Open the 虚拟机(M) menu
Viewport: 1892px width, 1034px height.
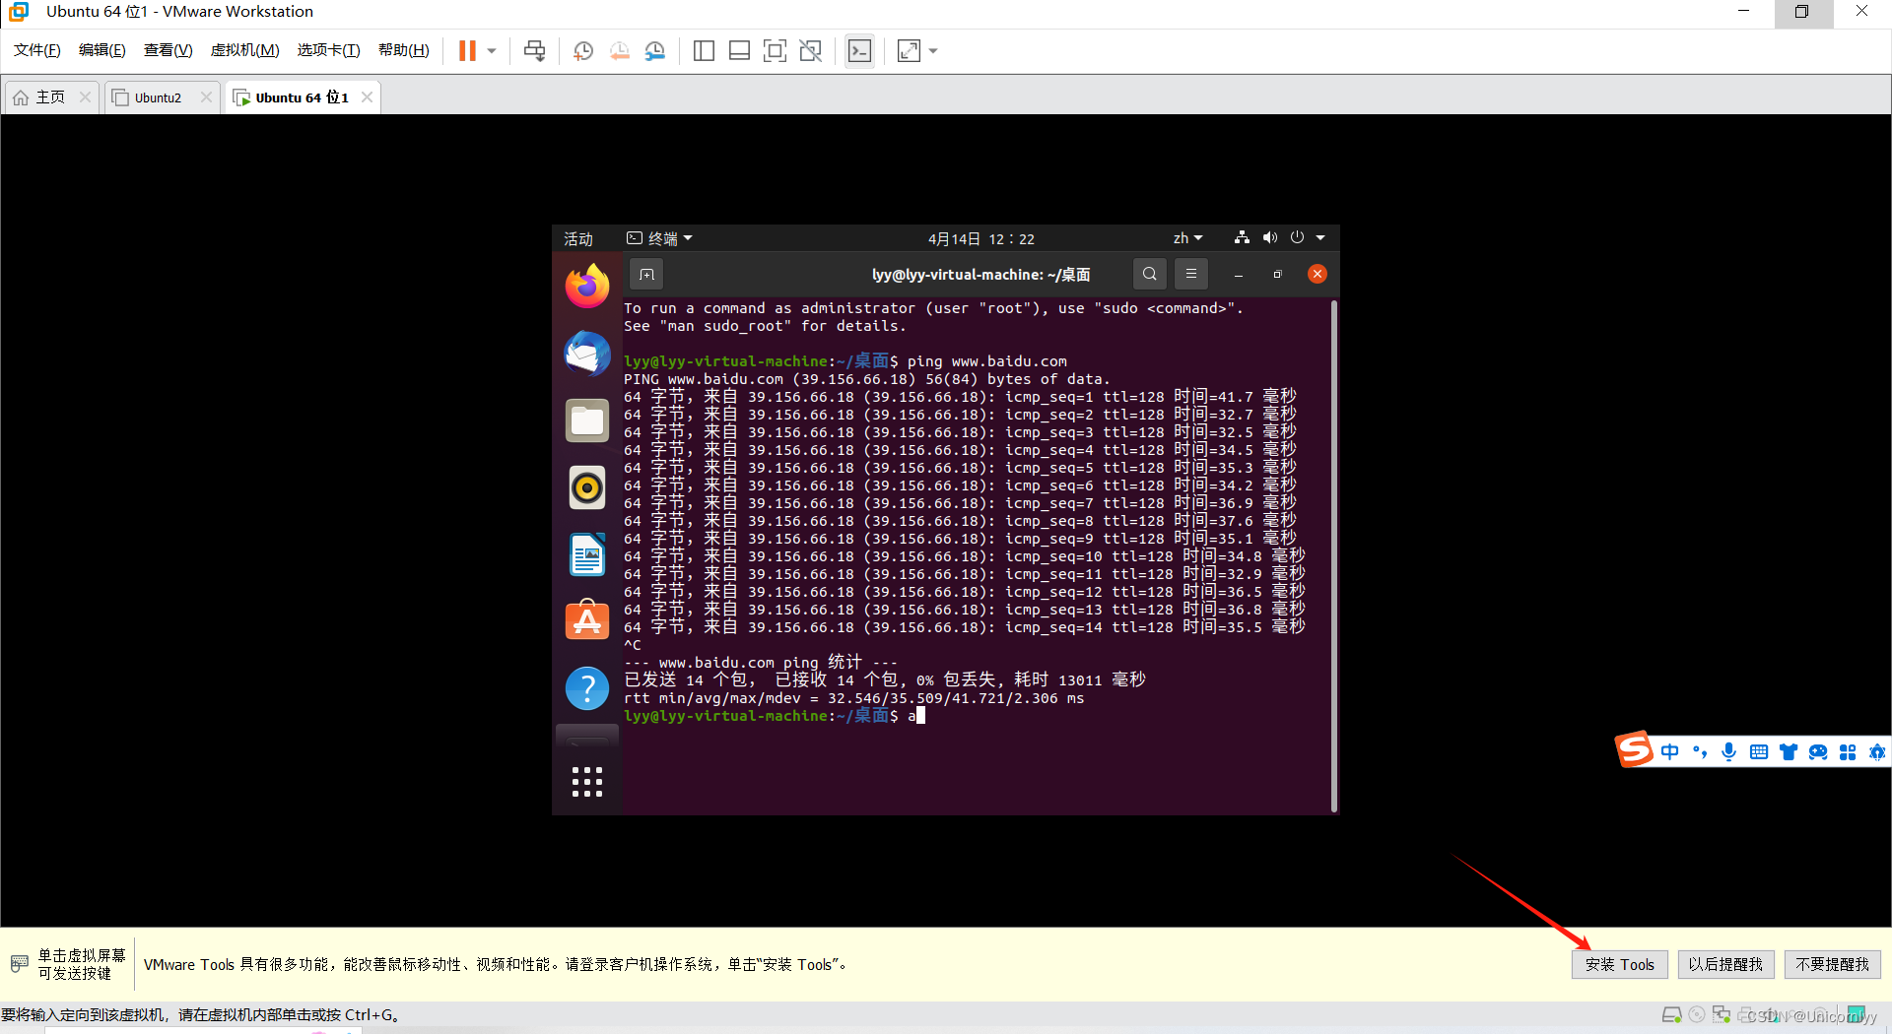click(245, 50)
